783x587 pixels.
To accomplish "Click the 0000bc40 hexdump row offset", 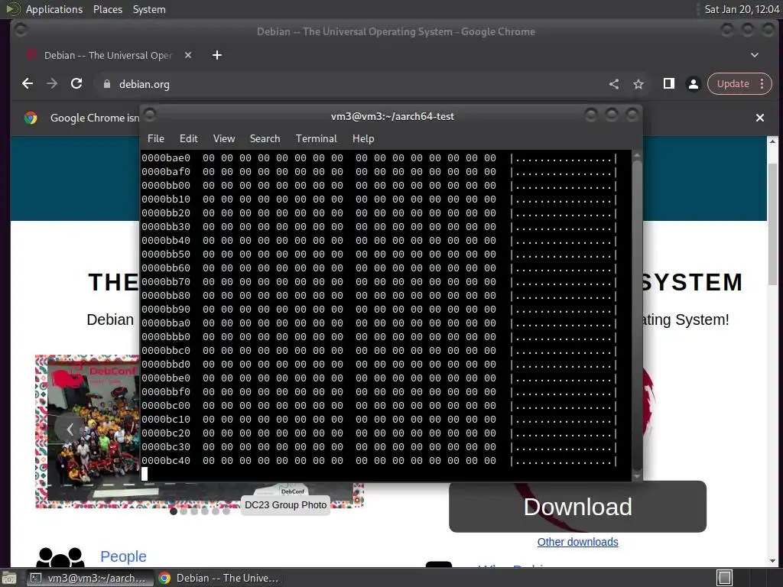I will (166, 461).
